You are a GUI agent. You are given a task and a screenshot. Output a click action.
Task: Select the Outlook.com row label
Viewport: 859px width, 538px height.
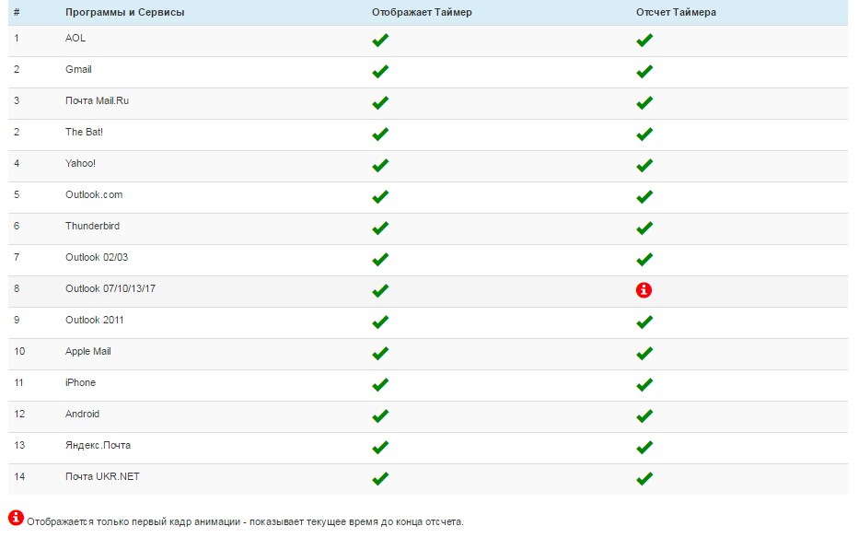(94, 194)
